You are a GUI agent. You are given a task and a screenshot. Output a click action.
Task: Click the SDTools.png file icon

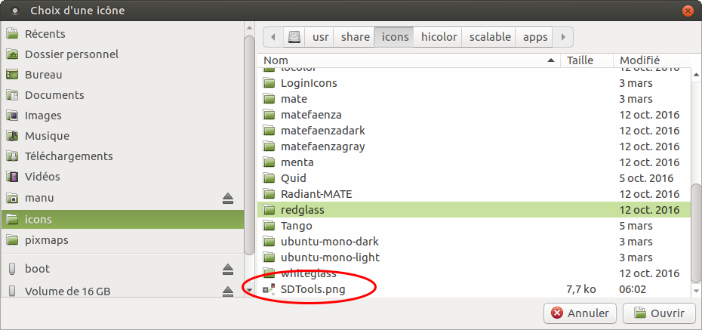tap(269, 289)
